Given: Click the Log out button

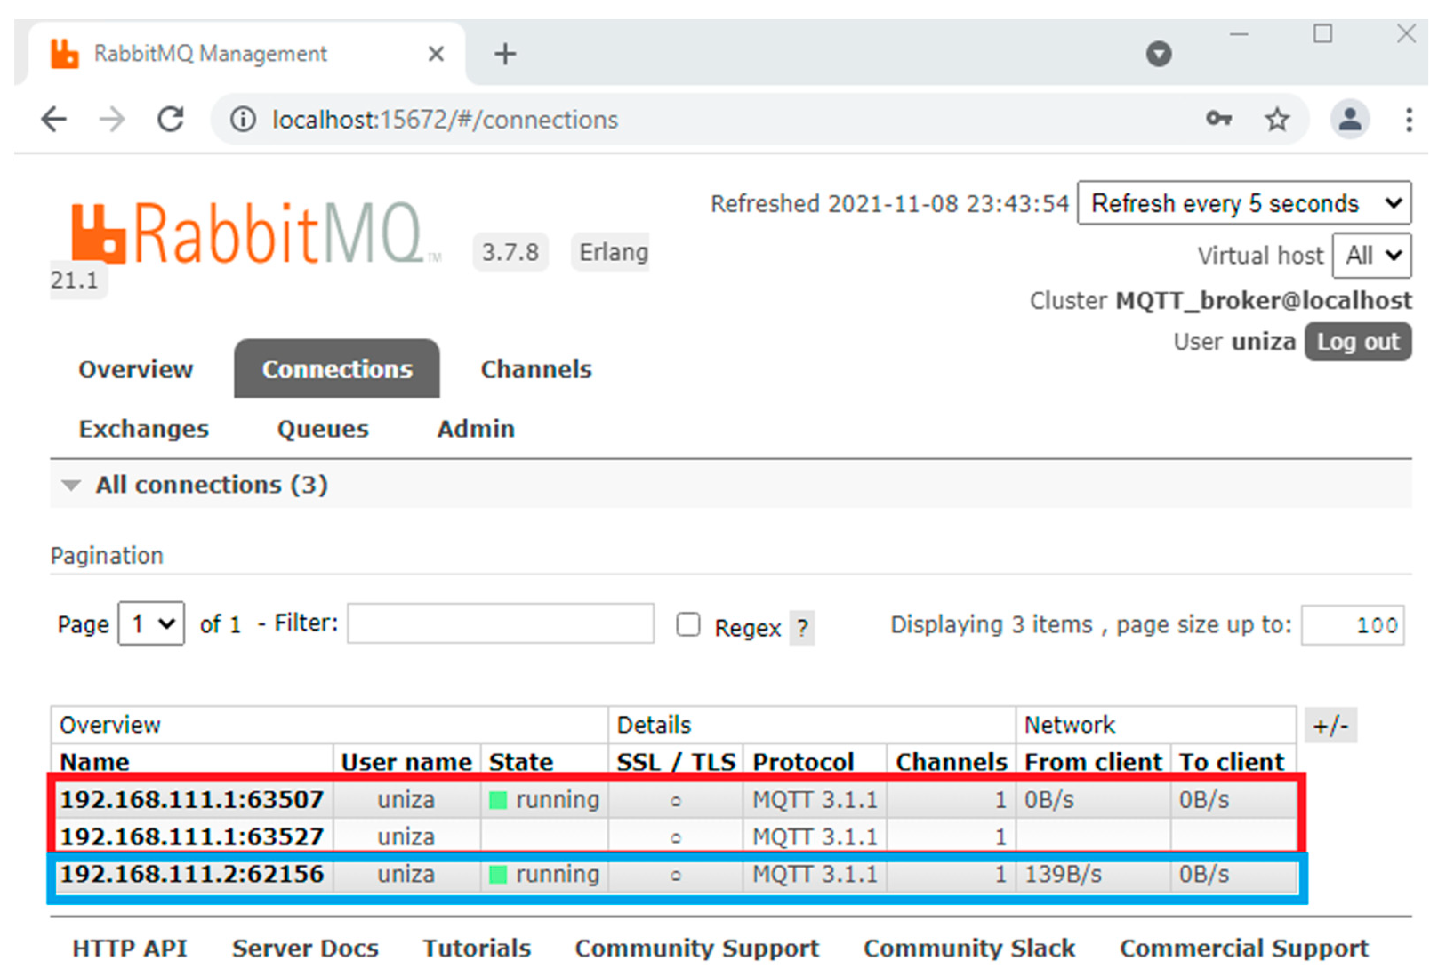Looking at the screenshot, I should coord(1358,342).
